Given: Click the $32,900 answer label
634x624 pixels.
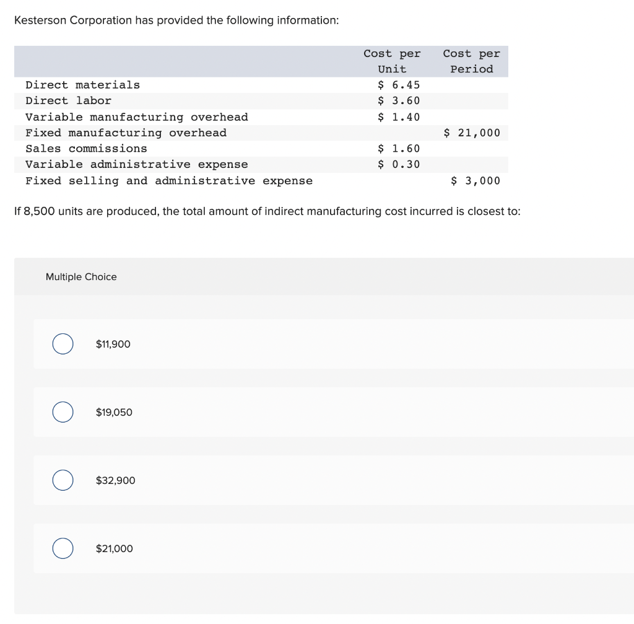Looking at the screenshot, I should coord(115,480).
